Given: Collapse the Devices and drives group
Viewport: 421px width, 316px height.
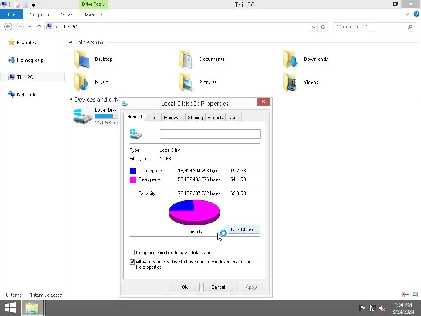Looking at the screenshot, I should tap(70, 100).
